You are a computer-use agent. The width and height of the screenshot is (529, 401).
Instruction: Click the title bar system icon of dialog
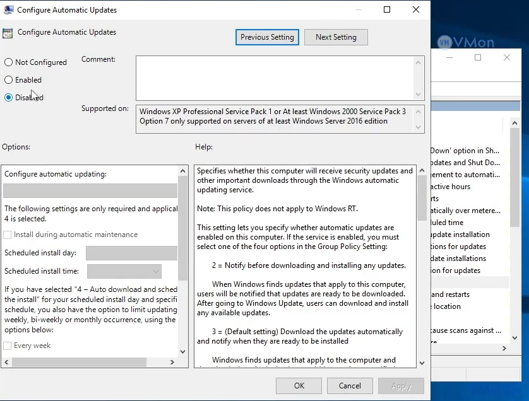(x=8, y=10)
